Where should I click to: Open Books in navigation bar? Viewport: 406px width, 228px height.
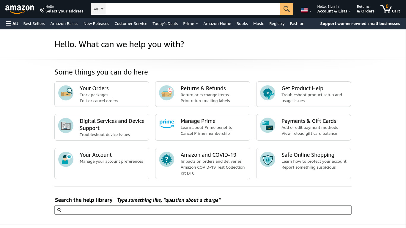coord(242,23)
